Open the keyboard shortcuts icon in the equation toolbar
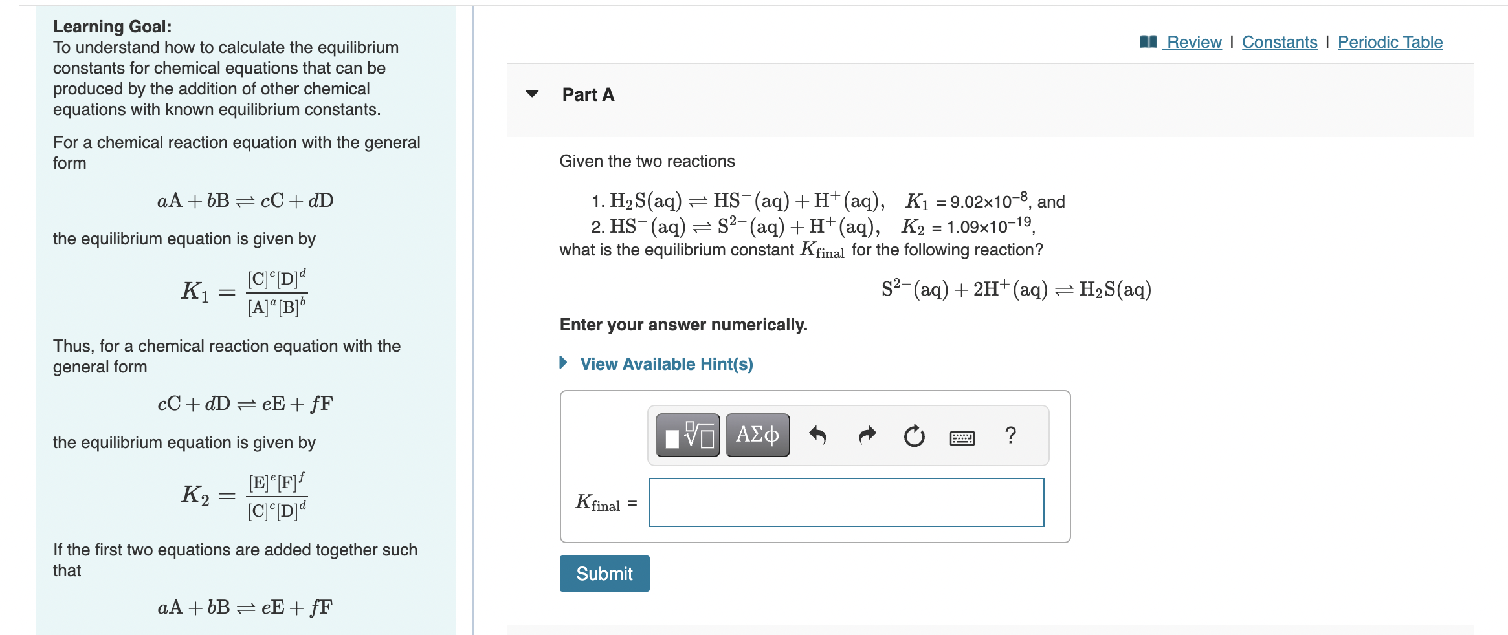 [964, 437]
